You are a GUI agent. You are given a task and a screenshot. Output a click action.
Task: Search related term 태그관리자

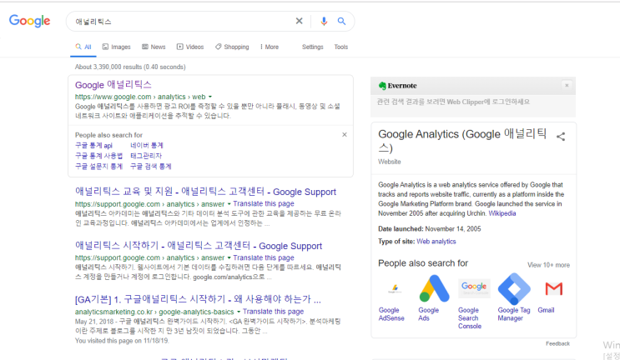click(146, 156)
